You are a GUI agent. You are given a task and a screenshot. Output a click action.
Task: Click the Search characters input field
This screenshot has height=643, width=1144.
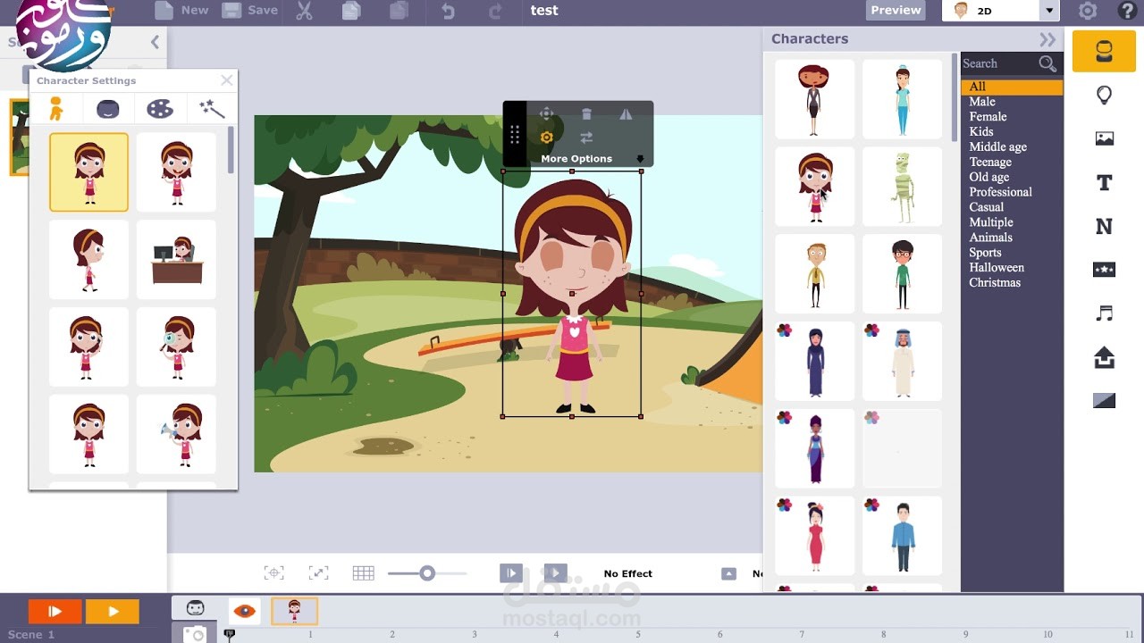click(999, 63)
